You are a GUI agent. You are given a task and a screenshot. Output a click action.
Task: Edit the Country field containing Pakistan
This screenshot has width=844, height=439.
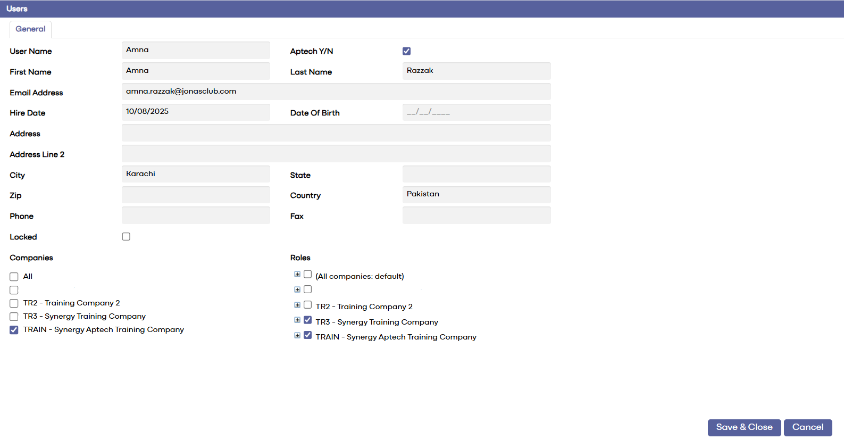coord(477,195)
